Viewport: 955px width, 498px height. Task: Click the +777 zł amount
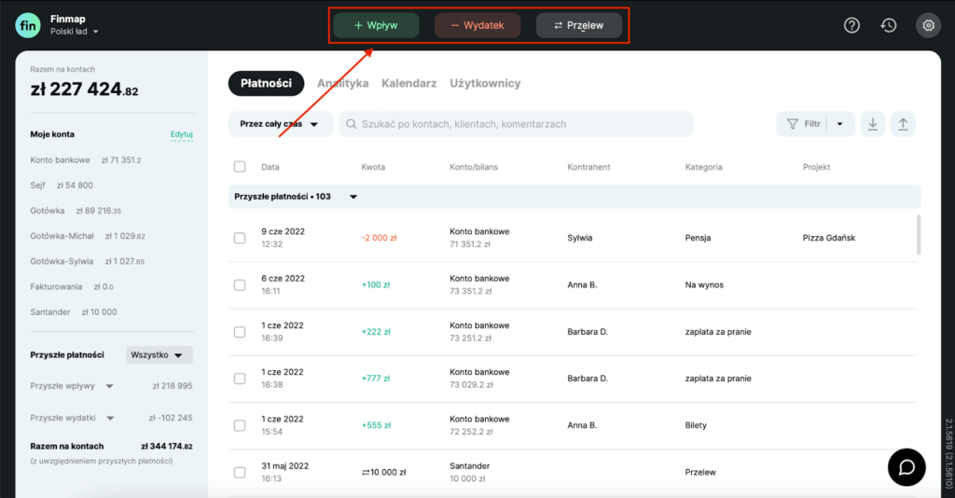[376, 379]
